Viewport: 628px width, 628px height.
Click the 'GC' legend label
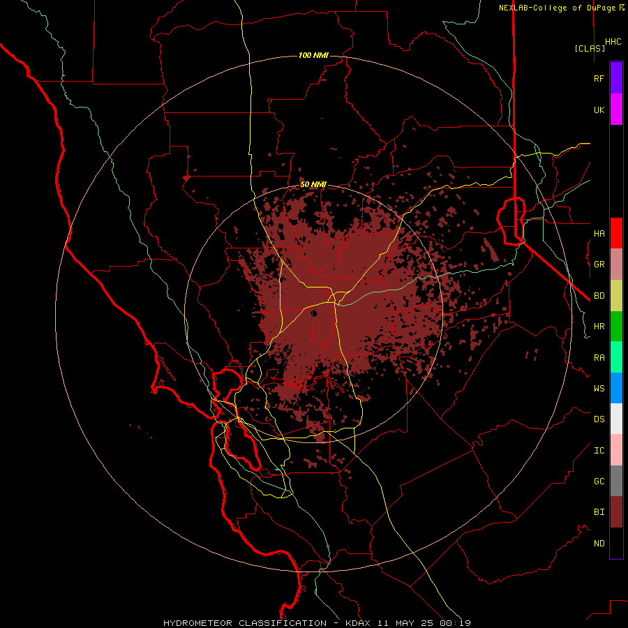(x=599, y=481)
